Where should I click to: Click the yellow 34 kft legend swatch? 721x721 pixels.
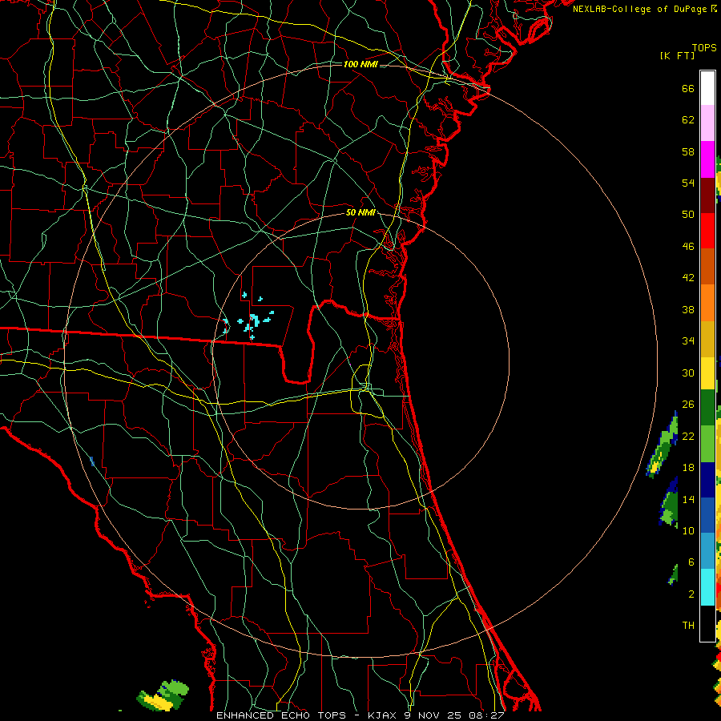tap(707, 373)
